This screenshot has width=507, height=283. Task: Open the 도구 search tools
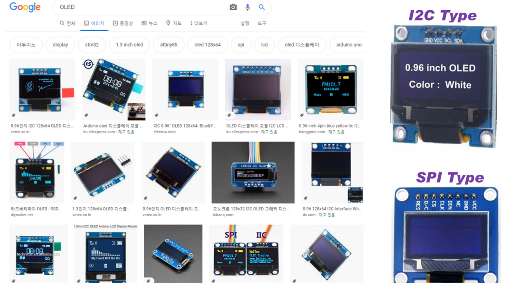(x=262, y=23)
